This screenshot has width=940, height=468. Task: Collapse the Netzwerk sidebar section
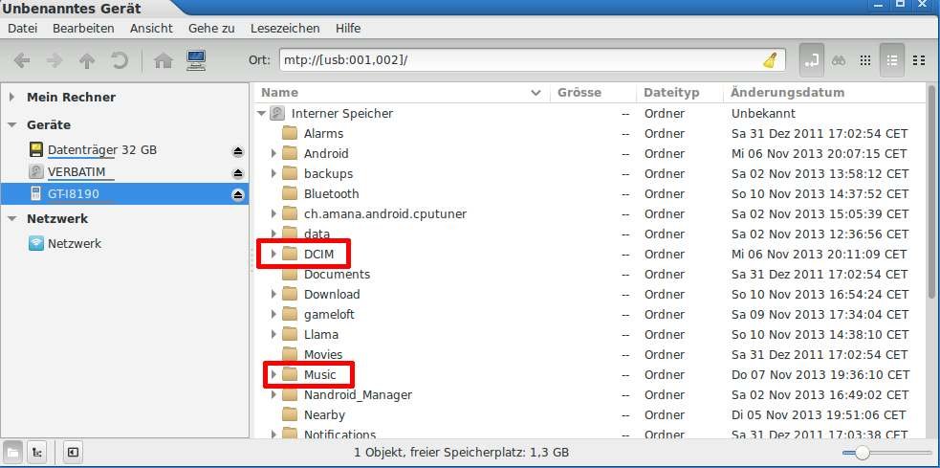(12, 219)
